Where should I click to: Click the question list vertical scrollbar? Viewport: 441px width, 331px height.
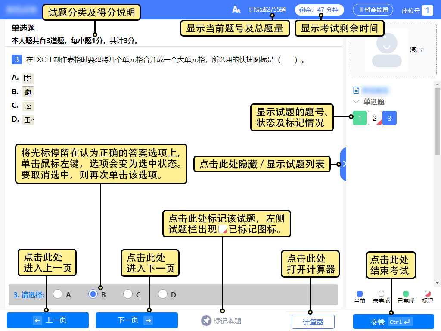pos(437,121)
